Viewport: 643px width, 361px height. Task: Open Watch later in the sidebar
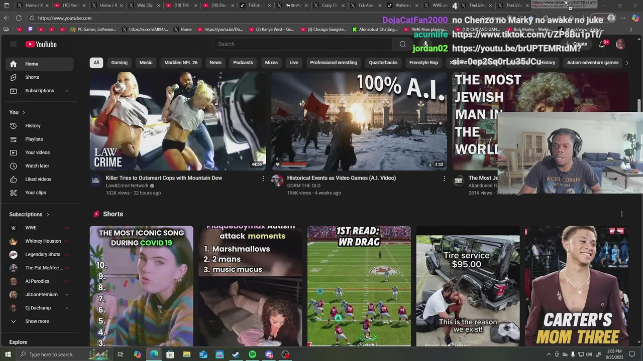click(40, 166)
